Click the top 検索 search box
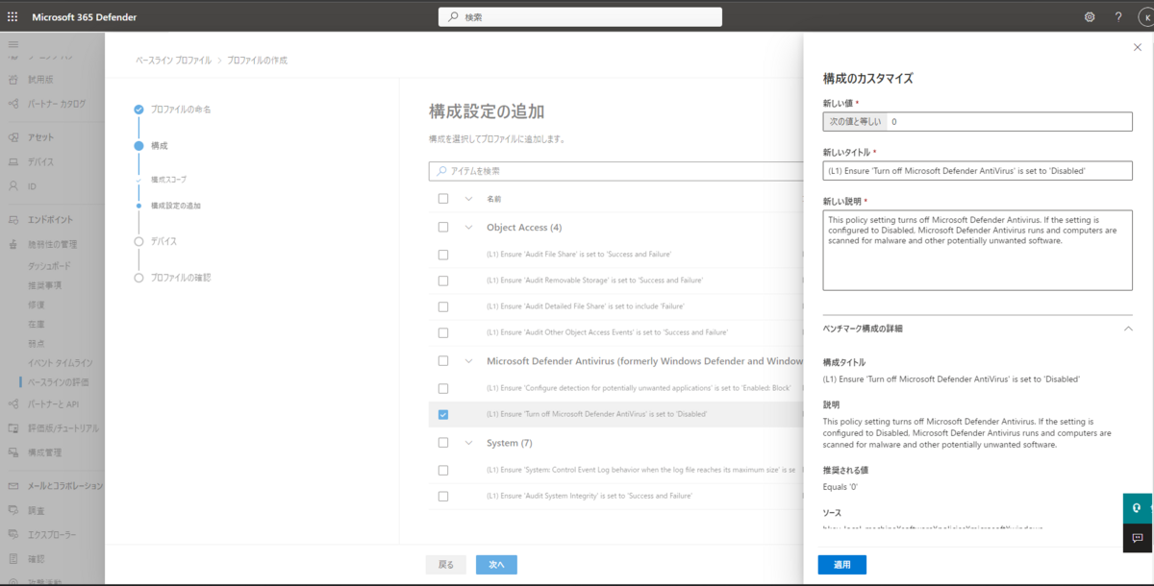Screen dimensions: 1154x586 [580, 17]
